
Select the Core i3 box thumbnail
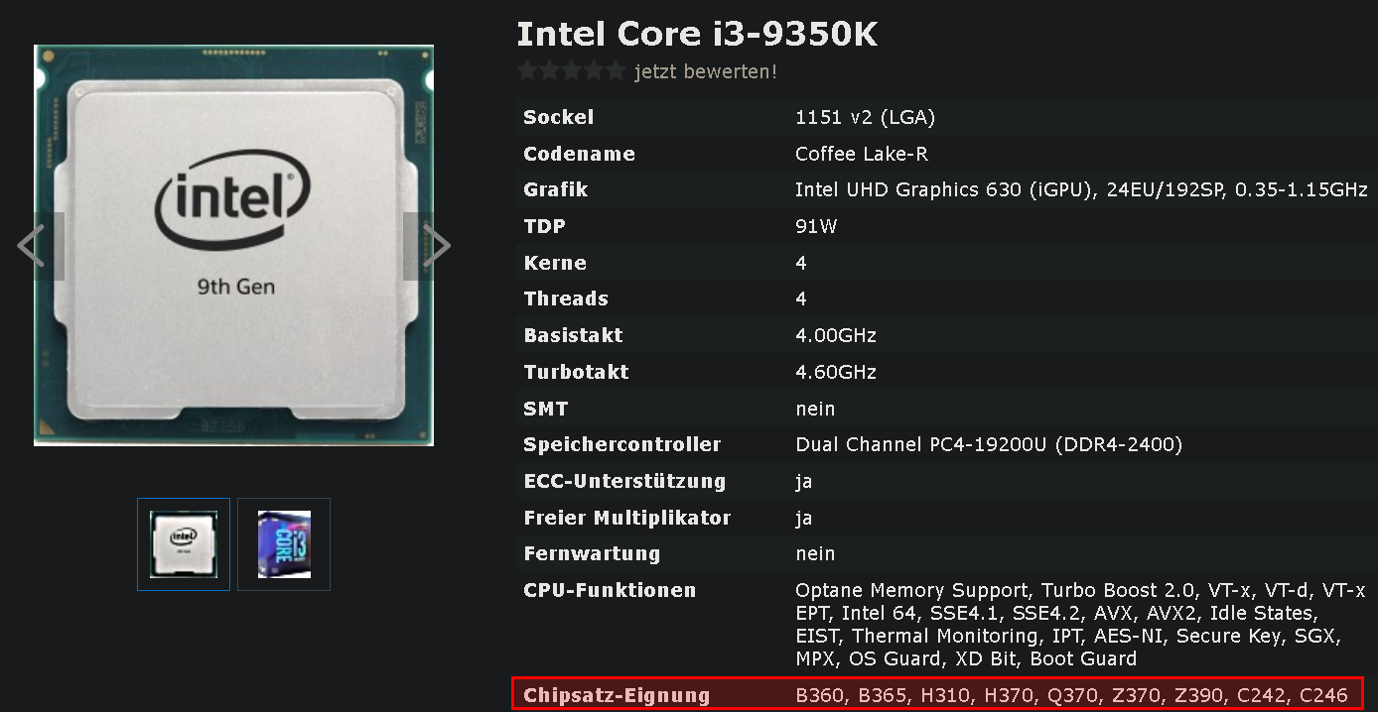pyautogui.click(x=284, y=544)
